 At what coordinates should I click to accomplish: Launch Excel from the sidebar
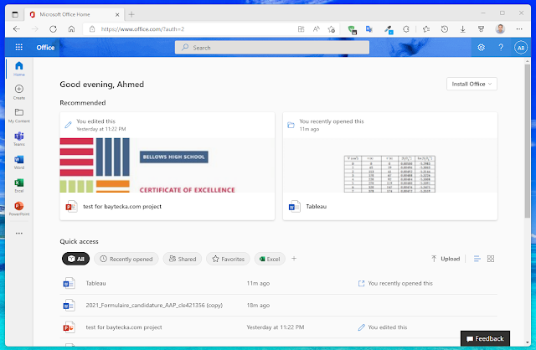click(x=19, y=185)
